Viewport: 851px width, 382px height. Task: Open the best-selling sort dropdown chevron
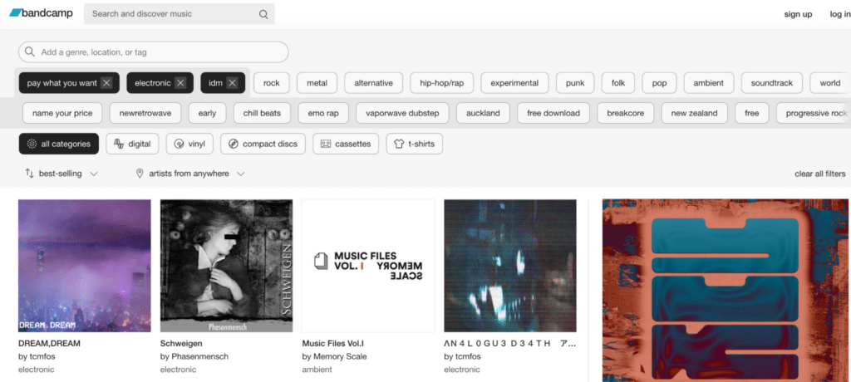pos(93,174)
